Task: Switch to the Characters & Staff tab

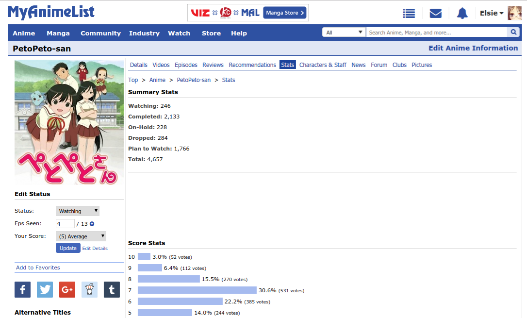Action: tap(323, 65)
